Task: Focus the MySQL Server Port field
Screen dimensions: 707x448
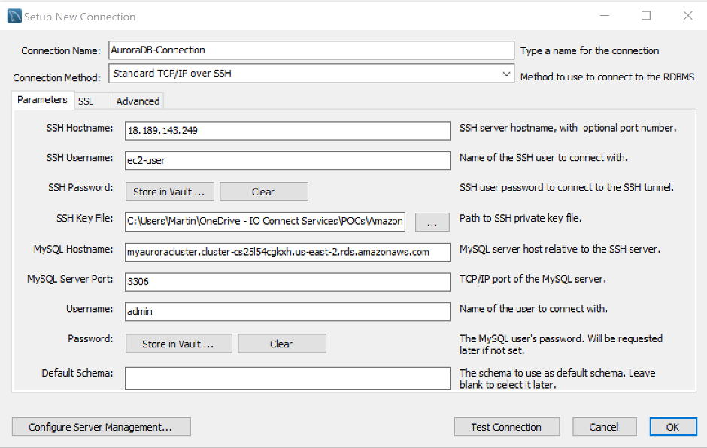Action: [x=287, y=282]
